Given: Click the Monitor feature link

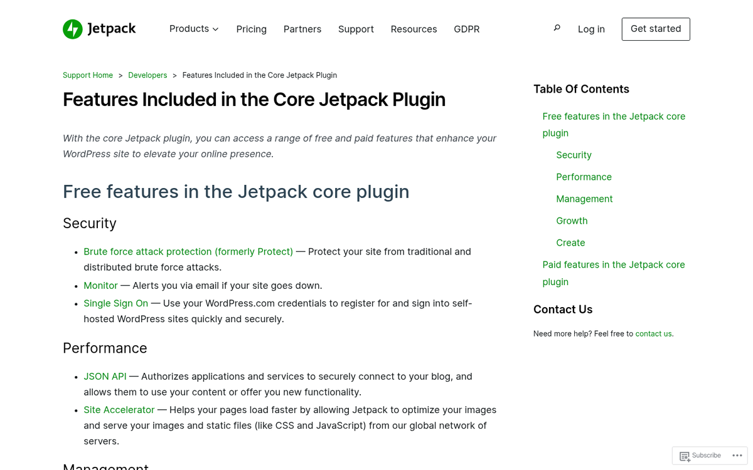Looking at the screenshot, I should coord(100,285).
